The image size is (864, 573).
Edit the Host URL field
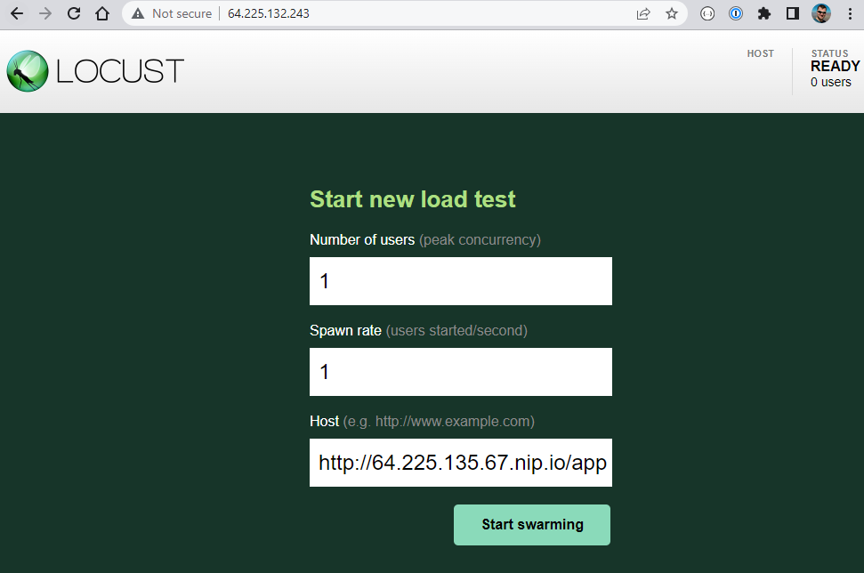click(x=460, y=463)
